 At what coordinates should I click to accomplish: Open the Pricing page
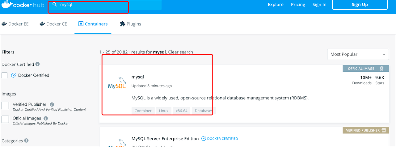(x=298, y=5)
